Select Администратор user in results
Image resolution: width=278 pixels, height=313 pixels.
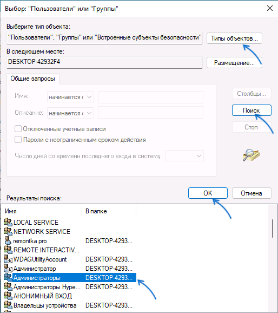pyautogui.click(x=35, y=269)
